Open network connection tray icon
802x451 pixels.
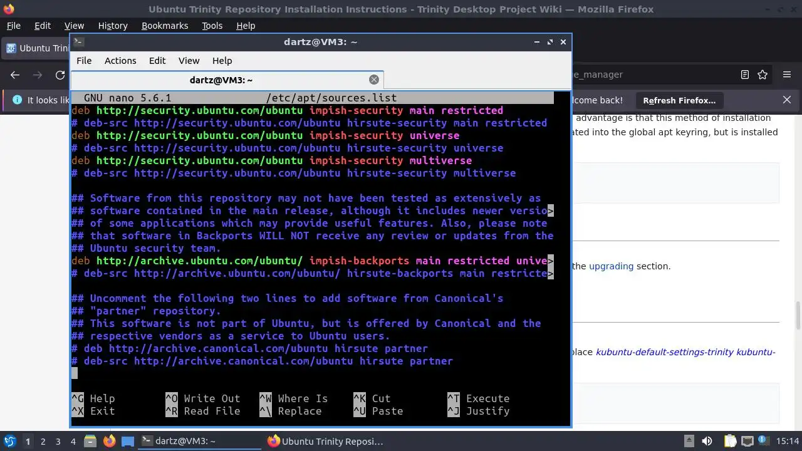point(748,441)
